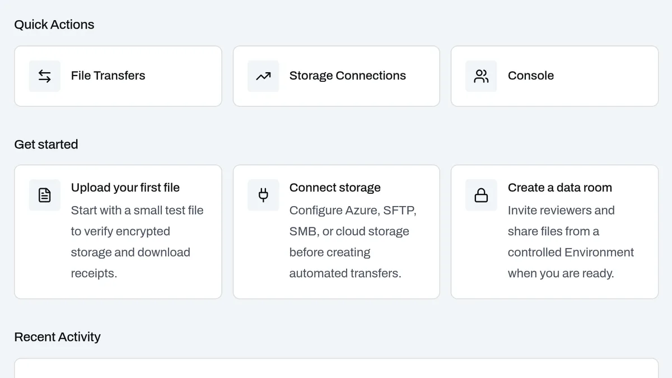Click the description starting 'Invite reviewers and'
Viewport: 672px width, 378px height.
[x=571, y=242]
